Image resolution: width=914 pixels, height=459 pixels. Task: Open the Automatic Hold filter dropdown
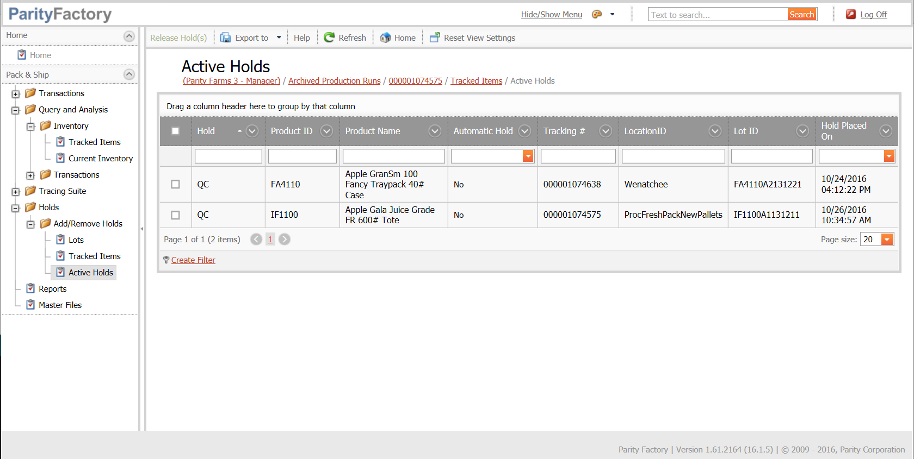(528, 156)
